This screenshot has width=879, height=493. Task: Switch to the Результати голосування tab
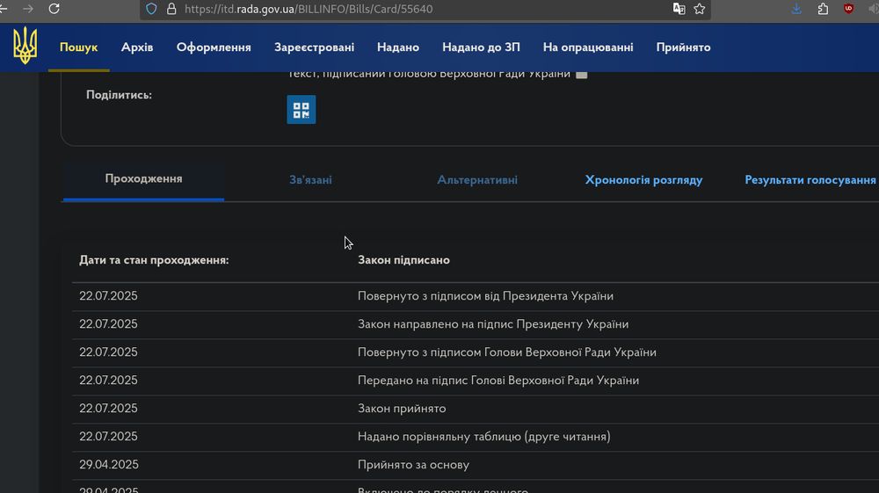tap(810, 180)
